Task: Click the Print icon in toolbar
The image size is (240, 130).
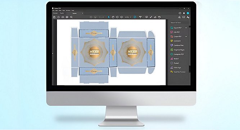Action: coord(67,17)
